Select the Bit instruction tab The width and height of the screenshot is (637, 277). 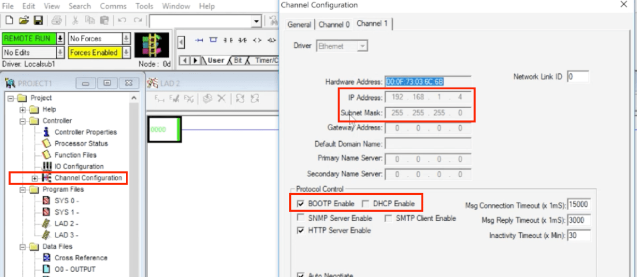coord(238,60)
